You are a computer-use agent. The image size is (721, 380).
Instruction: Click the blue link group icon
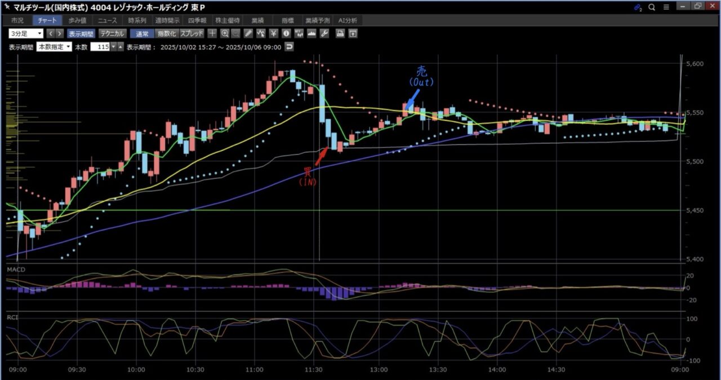pyautogui.click(x=638, y=7)
